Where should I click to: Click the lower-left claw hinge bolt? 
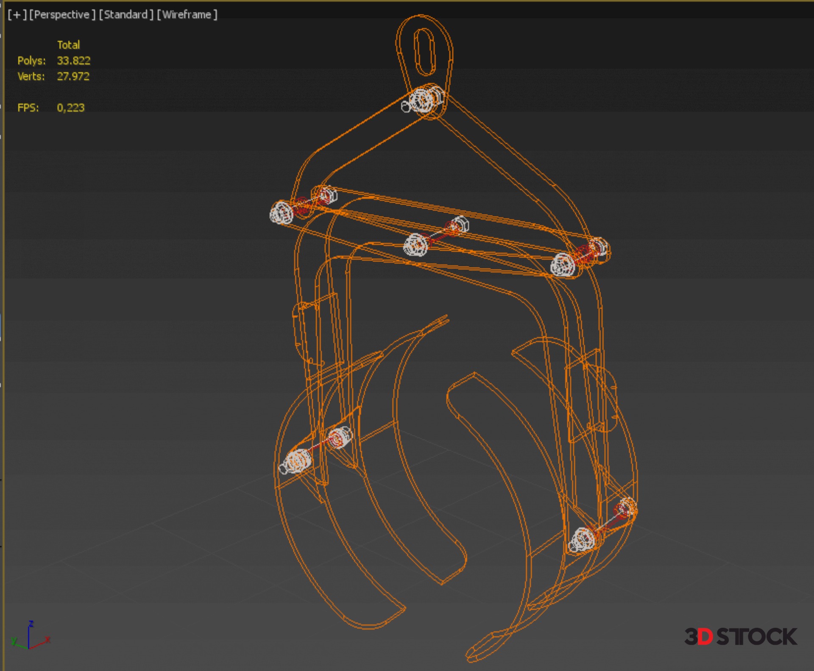298,461
